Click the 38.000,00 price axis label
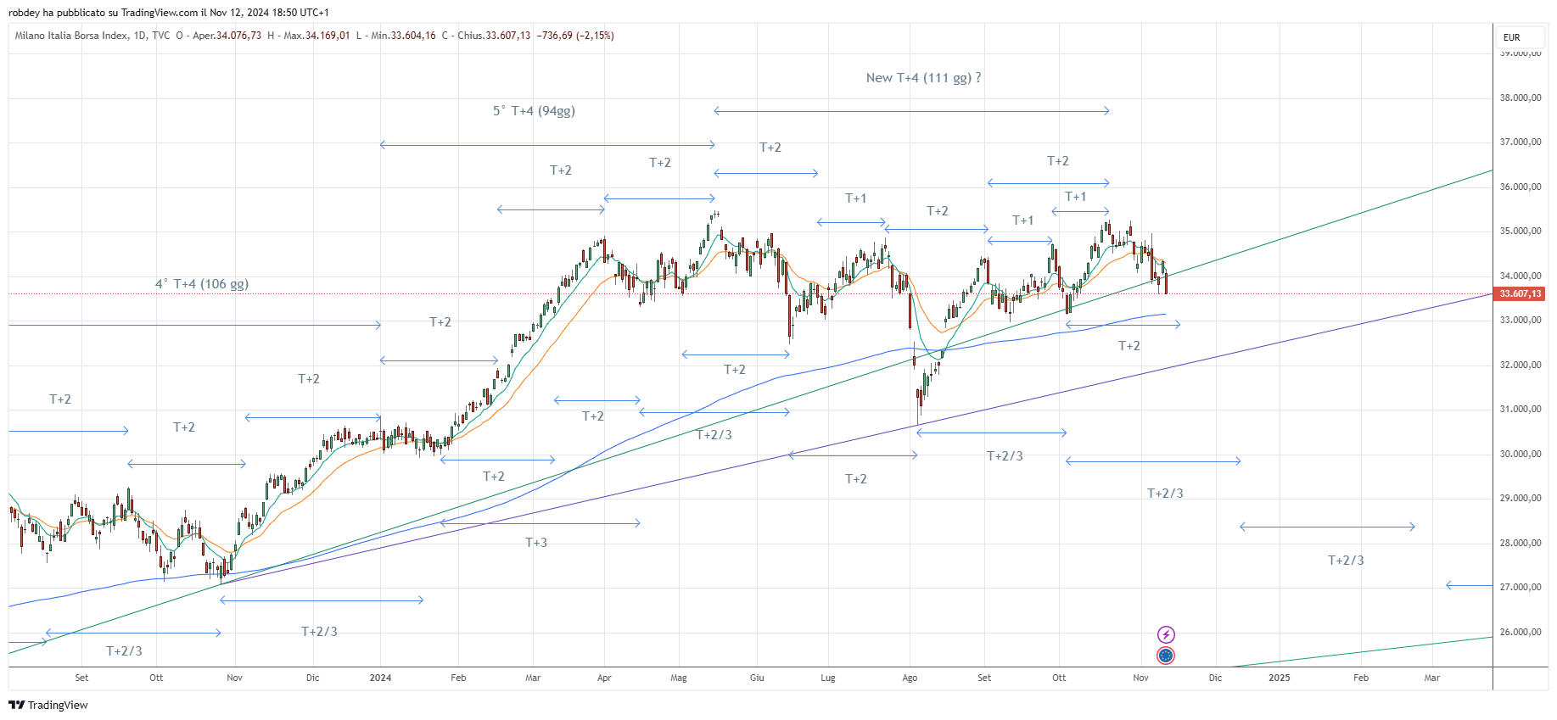Viewport: 1557px width, 720px height. pyautogui.click(x=1521, y=98)
